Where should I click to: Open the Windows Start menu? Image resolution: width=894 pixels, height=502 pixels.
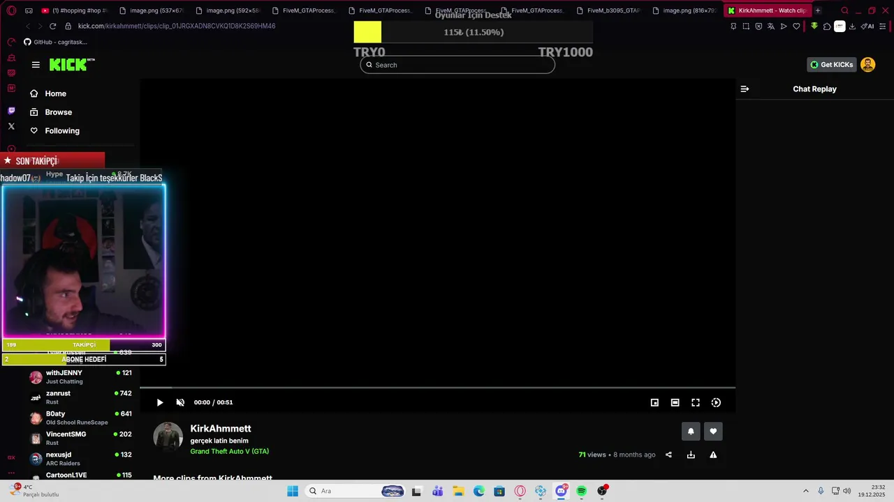click(293, 491)
